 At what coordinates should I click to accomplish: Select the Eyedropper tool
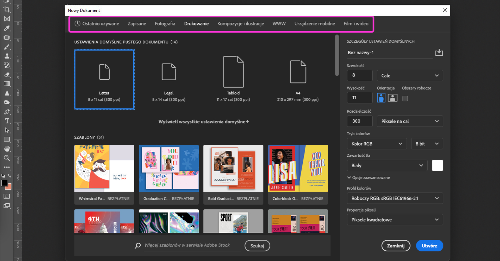7,28
